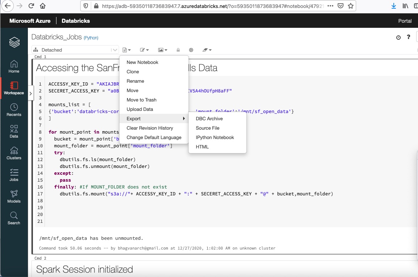Export as HTML
Screen dimensions: 418x277
(217, 147)
